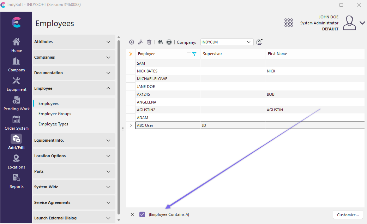This screenshot has height=224, width=367.
Task: Click the add new employee plus icon
Action: [132, 42]
